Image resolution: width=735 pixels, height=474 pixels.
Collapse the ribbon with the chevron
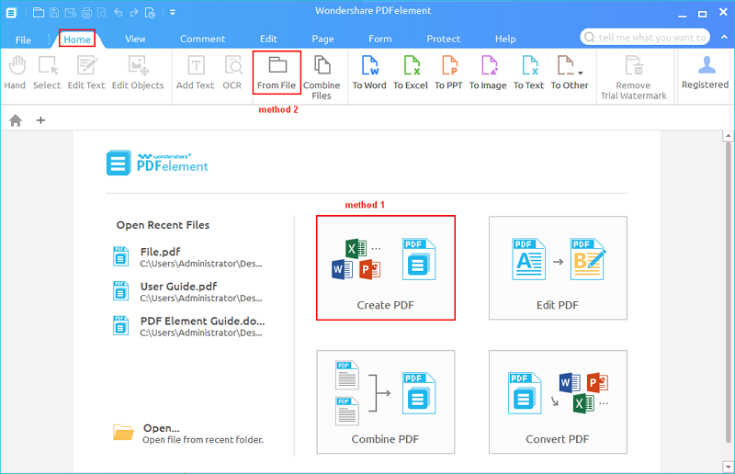[x=724, y=37]
